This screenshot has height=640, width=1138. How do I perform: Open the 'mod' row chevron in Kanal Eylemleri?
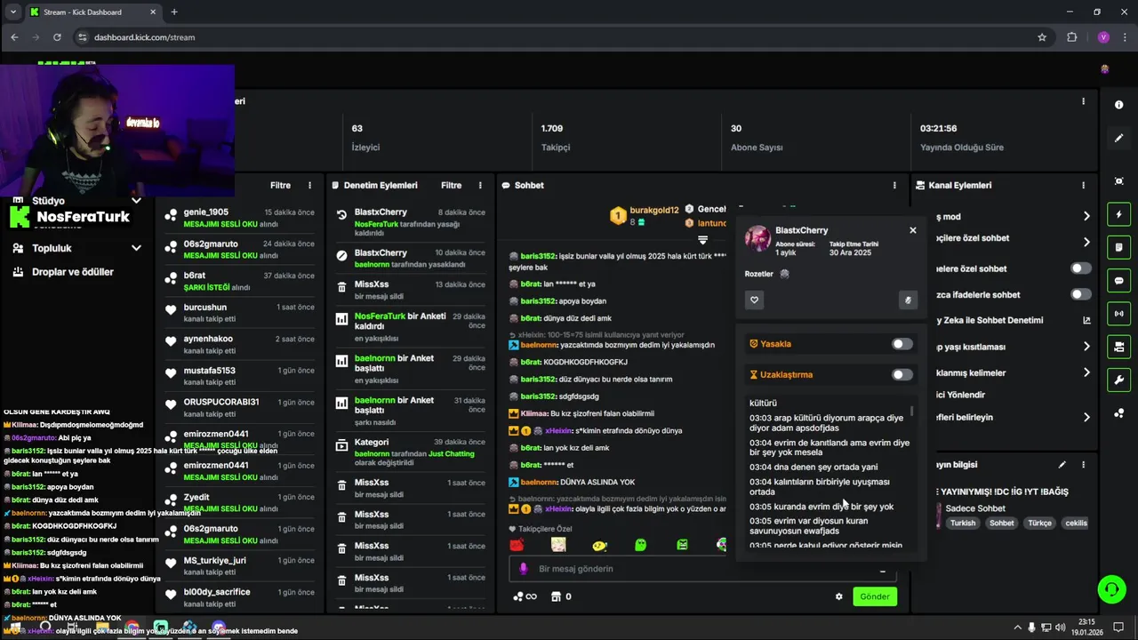click(x=1086, y=216)
